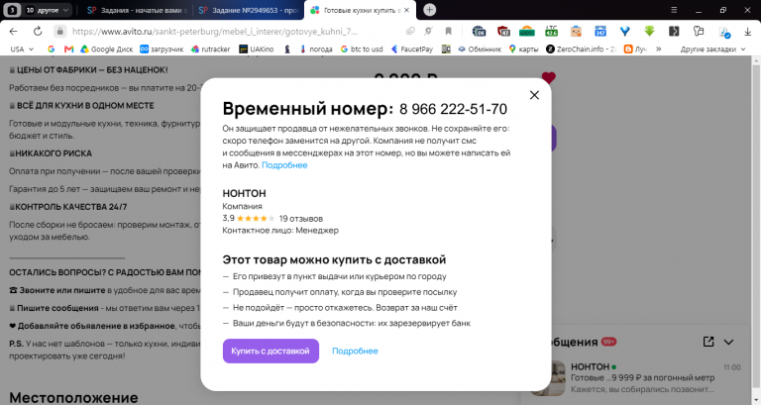Open the browser extensions puzzle icon

click(699, 32)
